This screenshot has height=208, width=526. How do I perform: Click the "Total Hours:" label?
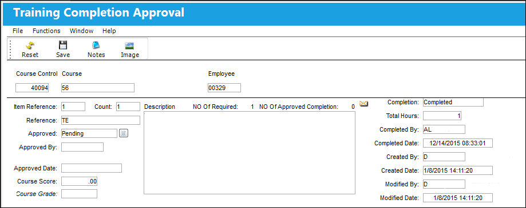[x=402, y=116]
